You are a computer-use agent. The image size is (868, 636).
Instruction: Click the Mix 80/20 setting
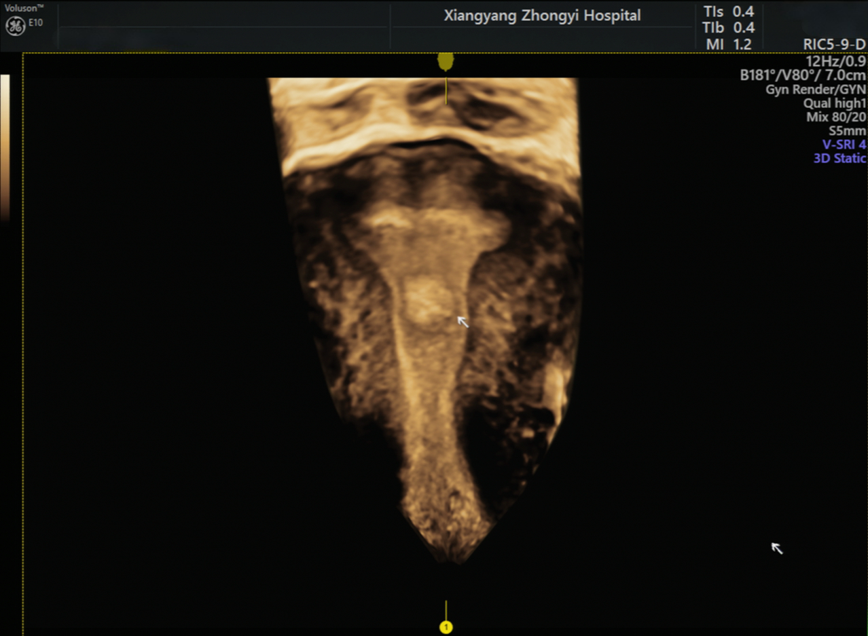(835, 117)
